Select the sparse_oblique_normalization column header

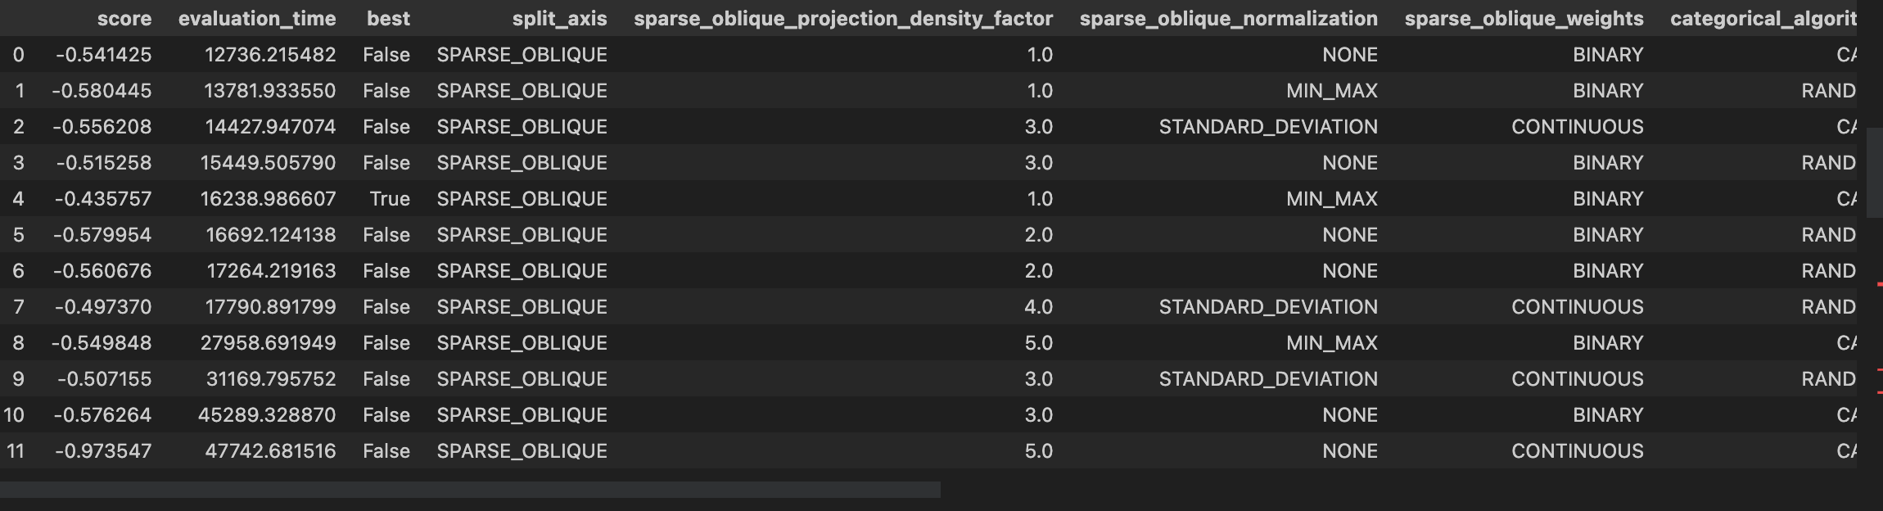[x=1228, y=19]
